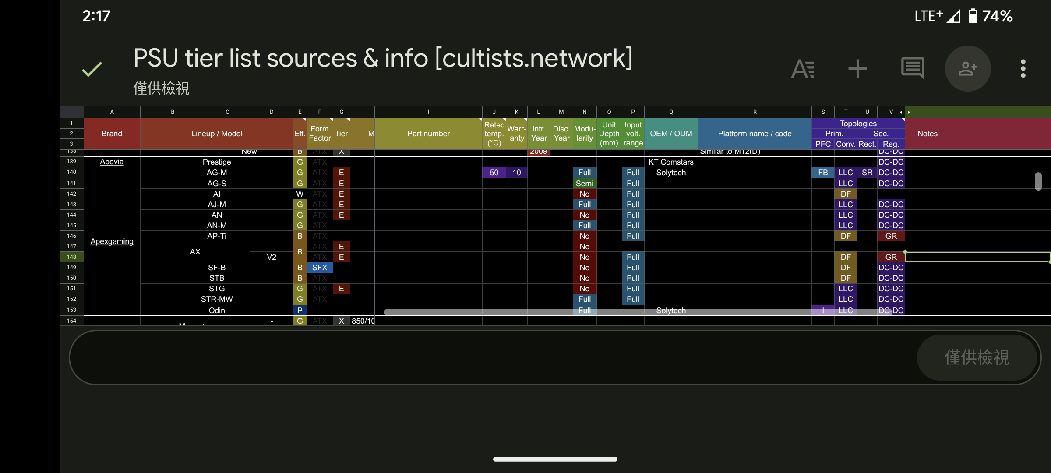This screenshot has height=473, width=1051.
Task: Select the rated temp 50 cell
Action: tap(494, 173)
